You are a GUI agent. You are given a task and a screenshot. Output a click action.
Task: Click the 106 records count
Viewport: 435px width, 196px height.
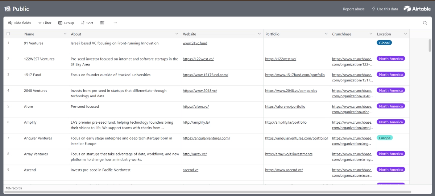coord(14,188)
